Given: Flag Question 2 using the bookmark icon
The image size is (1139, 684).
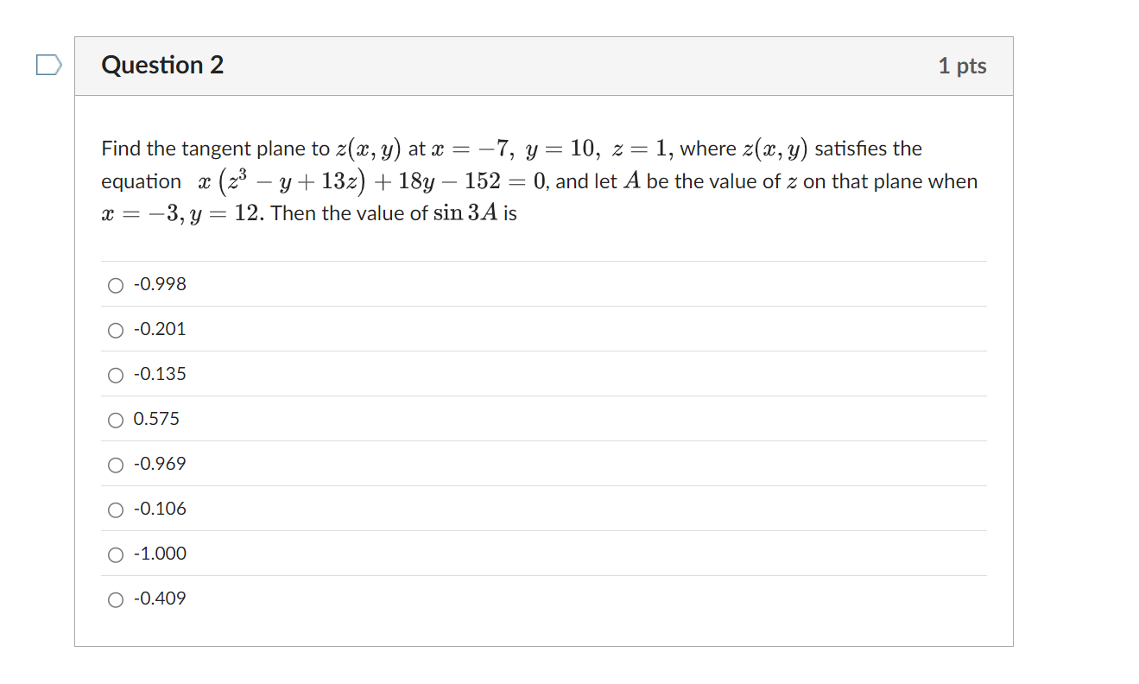Looking at the screenshot, I should coord(47,63).
